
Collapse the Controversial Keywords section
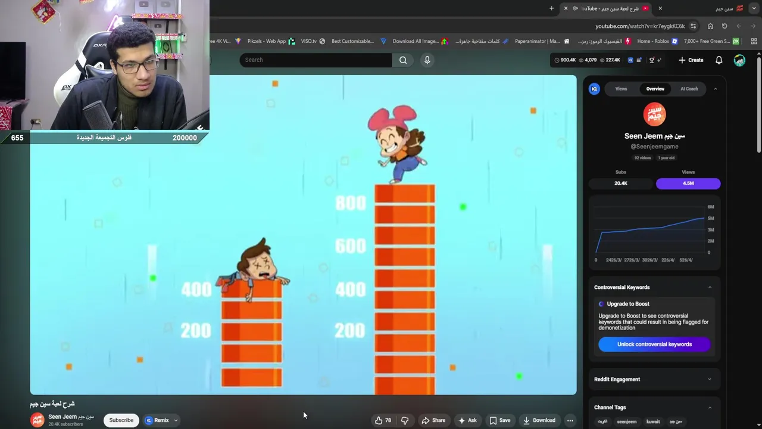(710, 287)
